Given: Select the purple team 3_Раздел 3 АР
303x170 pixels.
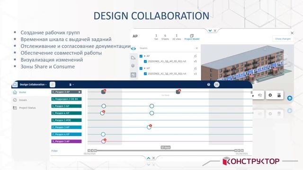Looking at the screenshot, I should click(x=66, y=142).
